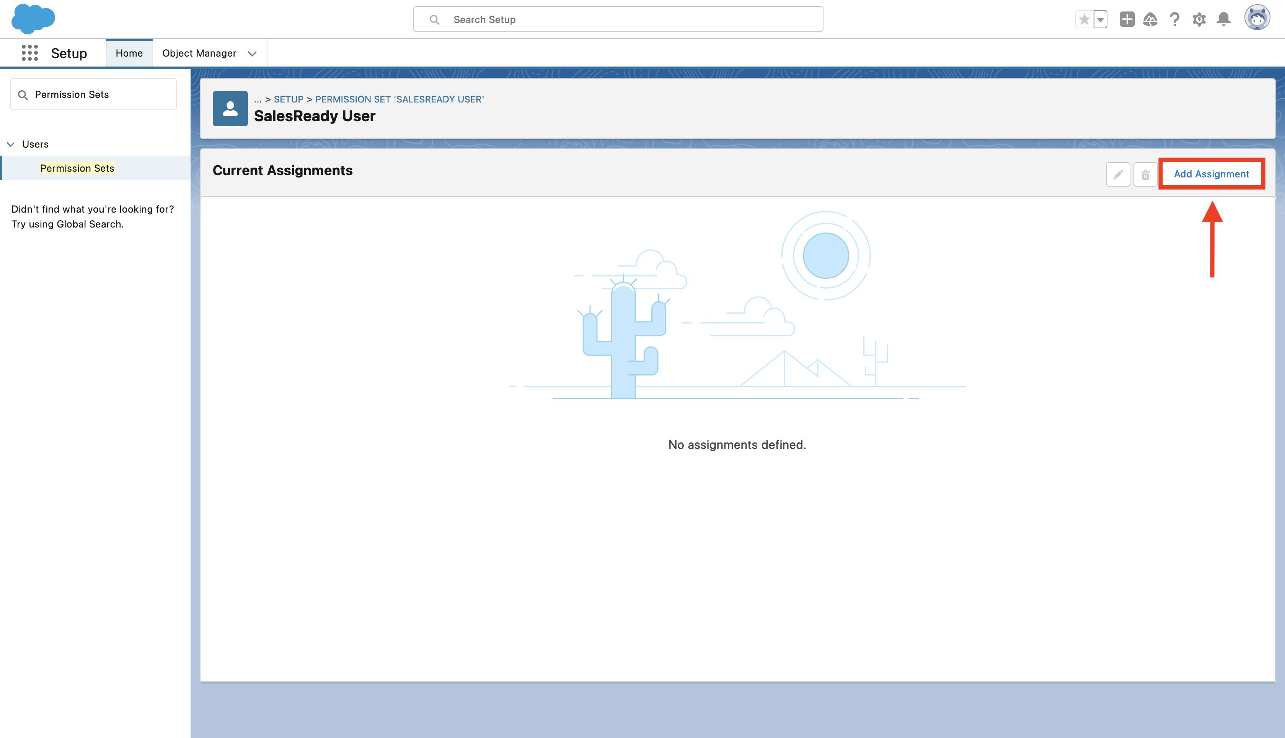Screen dimensions: 1285x738
Task: Open the favorites list dropdown arrow
Action: click(x=1100, y=20)
